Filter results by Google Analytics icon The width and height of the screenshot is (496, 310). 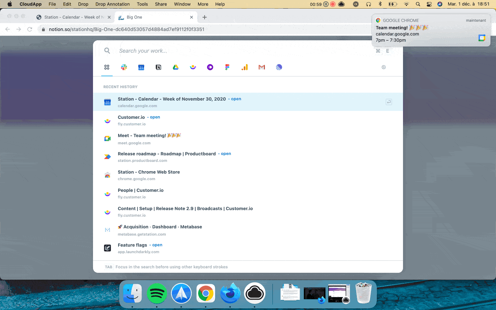coord(245,67)
